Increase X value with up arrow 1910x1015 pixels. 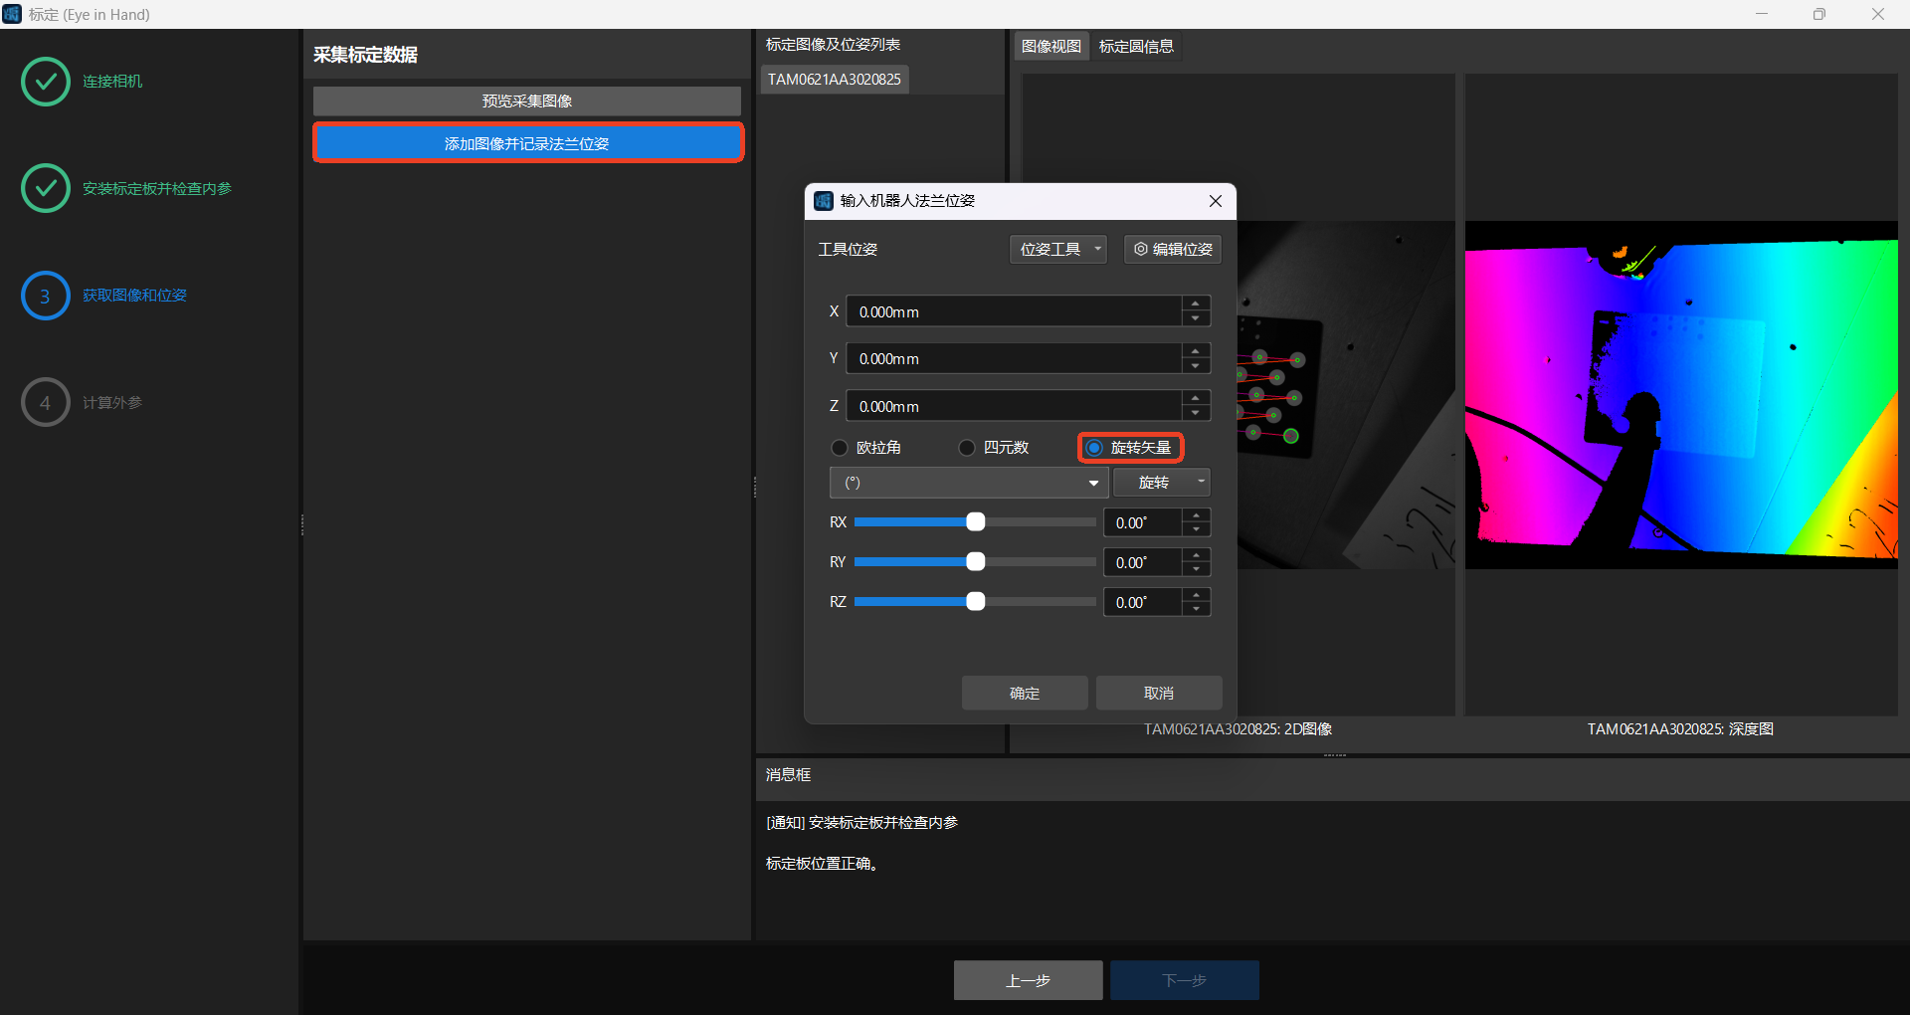pos(1196,304)
